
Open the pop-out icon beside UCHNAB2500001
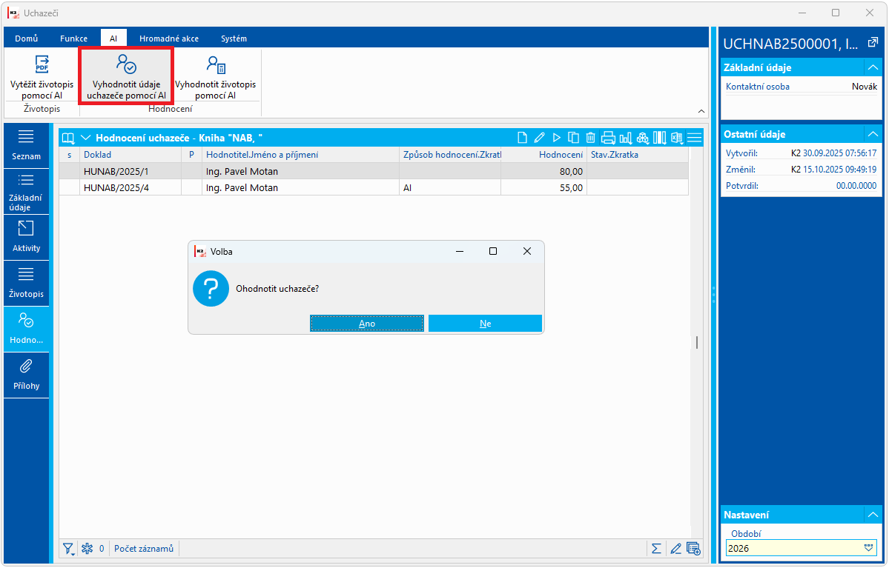(x=873, y=43)
